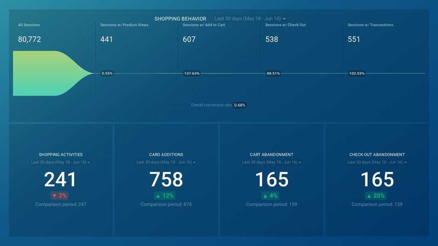Select the green 12% increase badge
Viewport: 438px width, 246px height.
166,196
